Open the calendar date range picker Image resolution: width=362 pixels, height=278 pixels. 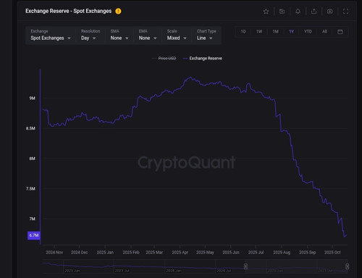pos(340,32)
